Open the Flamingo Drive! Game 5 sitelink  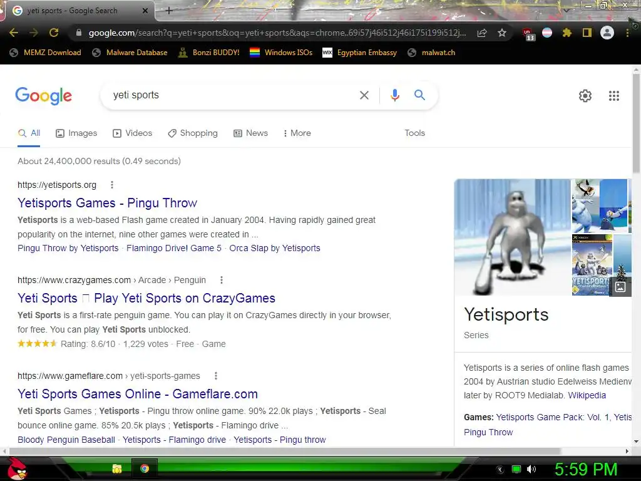point(174,248)
